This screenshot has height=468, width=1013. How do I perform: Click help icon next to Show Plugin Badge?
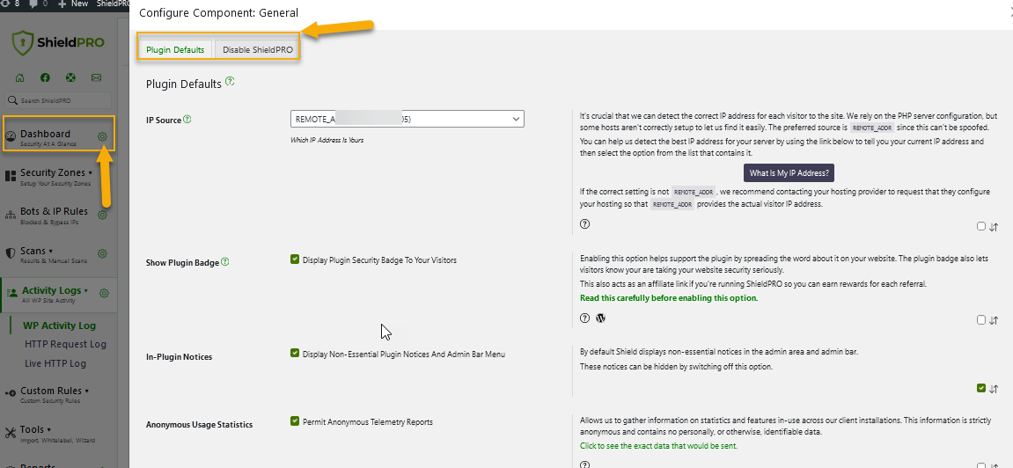click(225, 262)
